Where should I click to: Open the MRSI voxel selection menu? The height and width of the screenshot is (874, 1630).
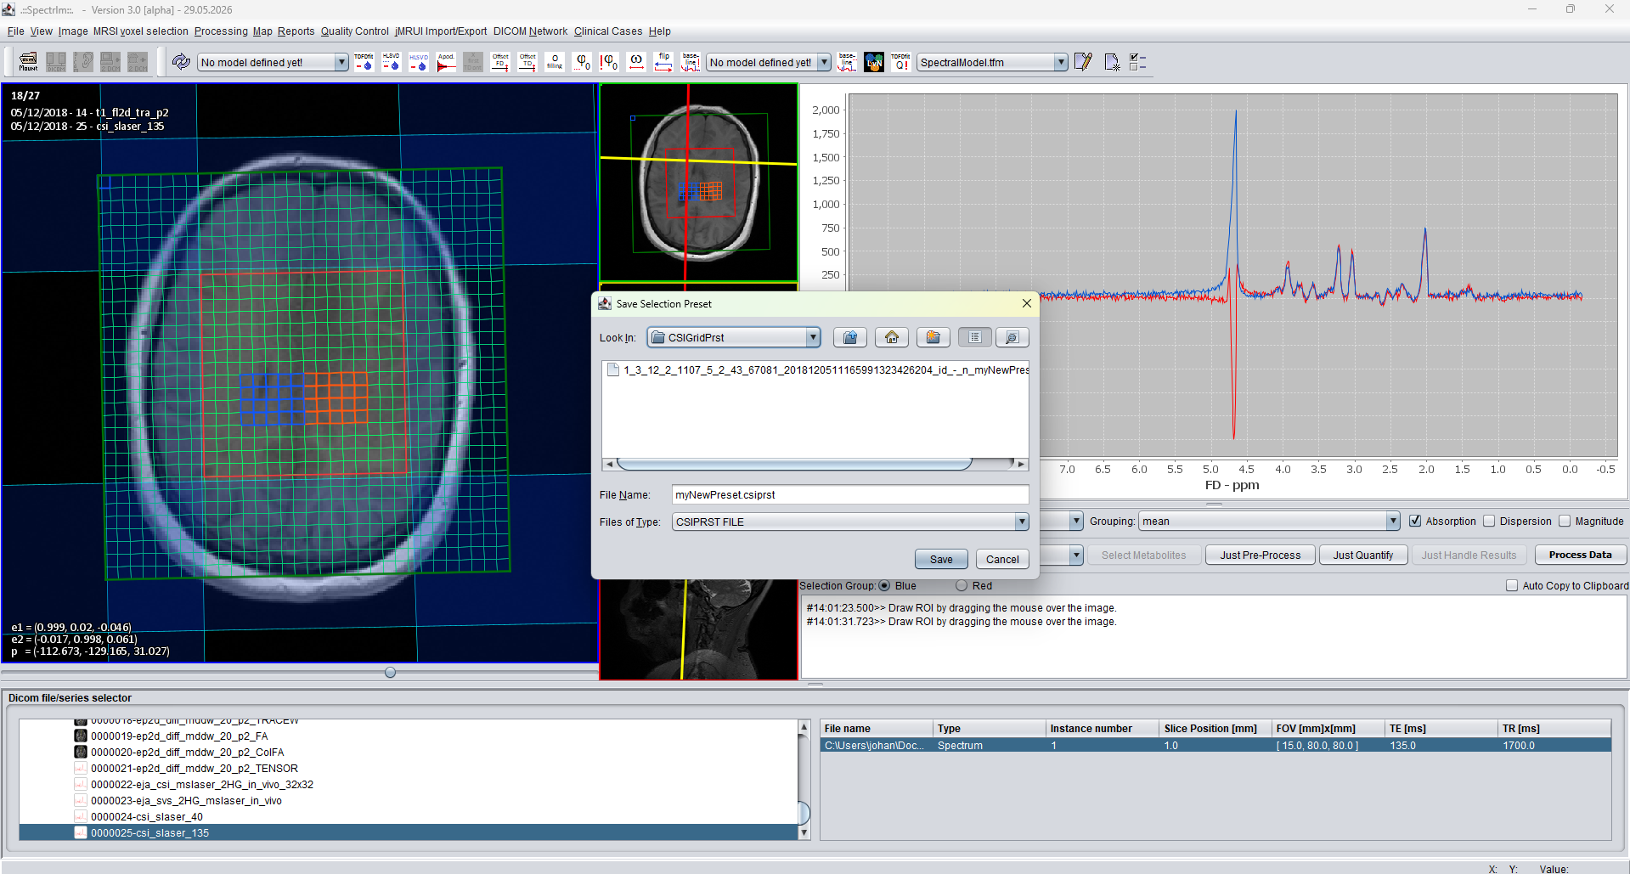click(x=140, y=31)
